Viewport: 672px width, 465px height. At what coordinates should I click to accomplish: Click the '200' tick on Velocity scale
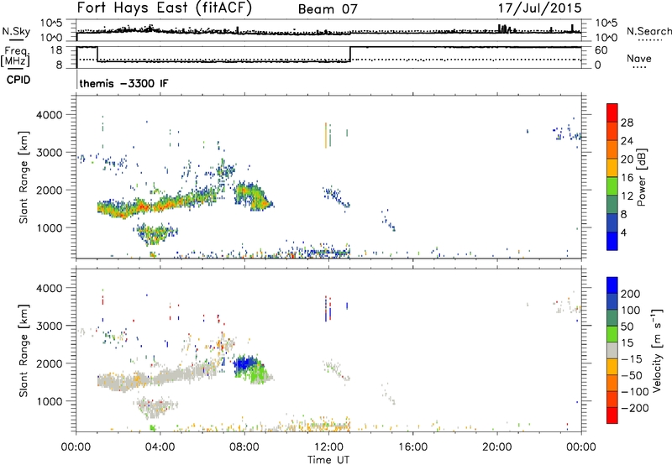pyautogui.click(x=631, y=294)
